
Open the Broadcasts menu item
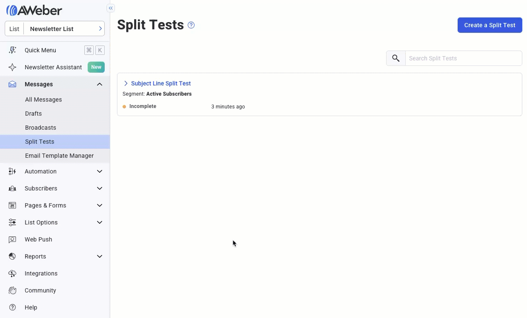point(40,128)
